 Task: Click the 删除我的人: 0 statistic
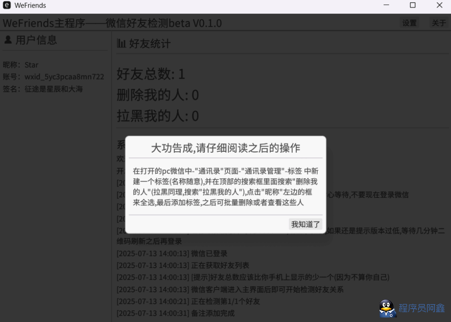pyautogui.click(x=157, y=95)
